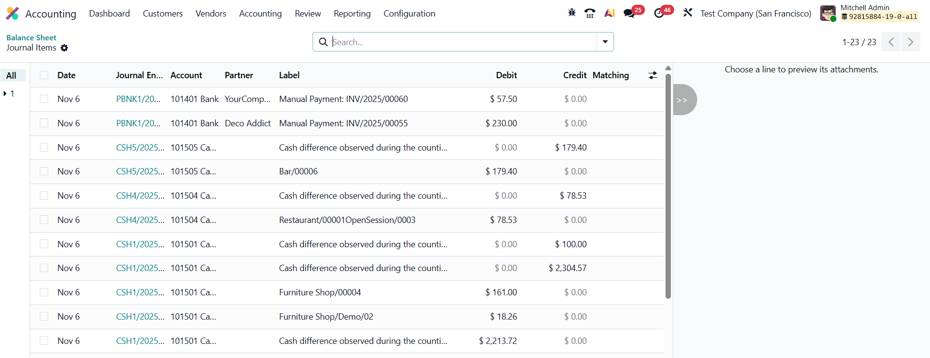
Task: Open the Reporting menu
Action: (352, 14)
